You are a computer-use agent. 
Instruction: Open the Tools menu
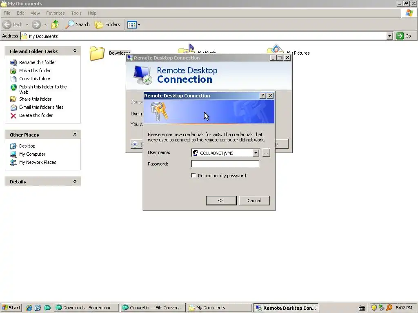[x=76, y=13]
